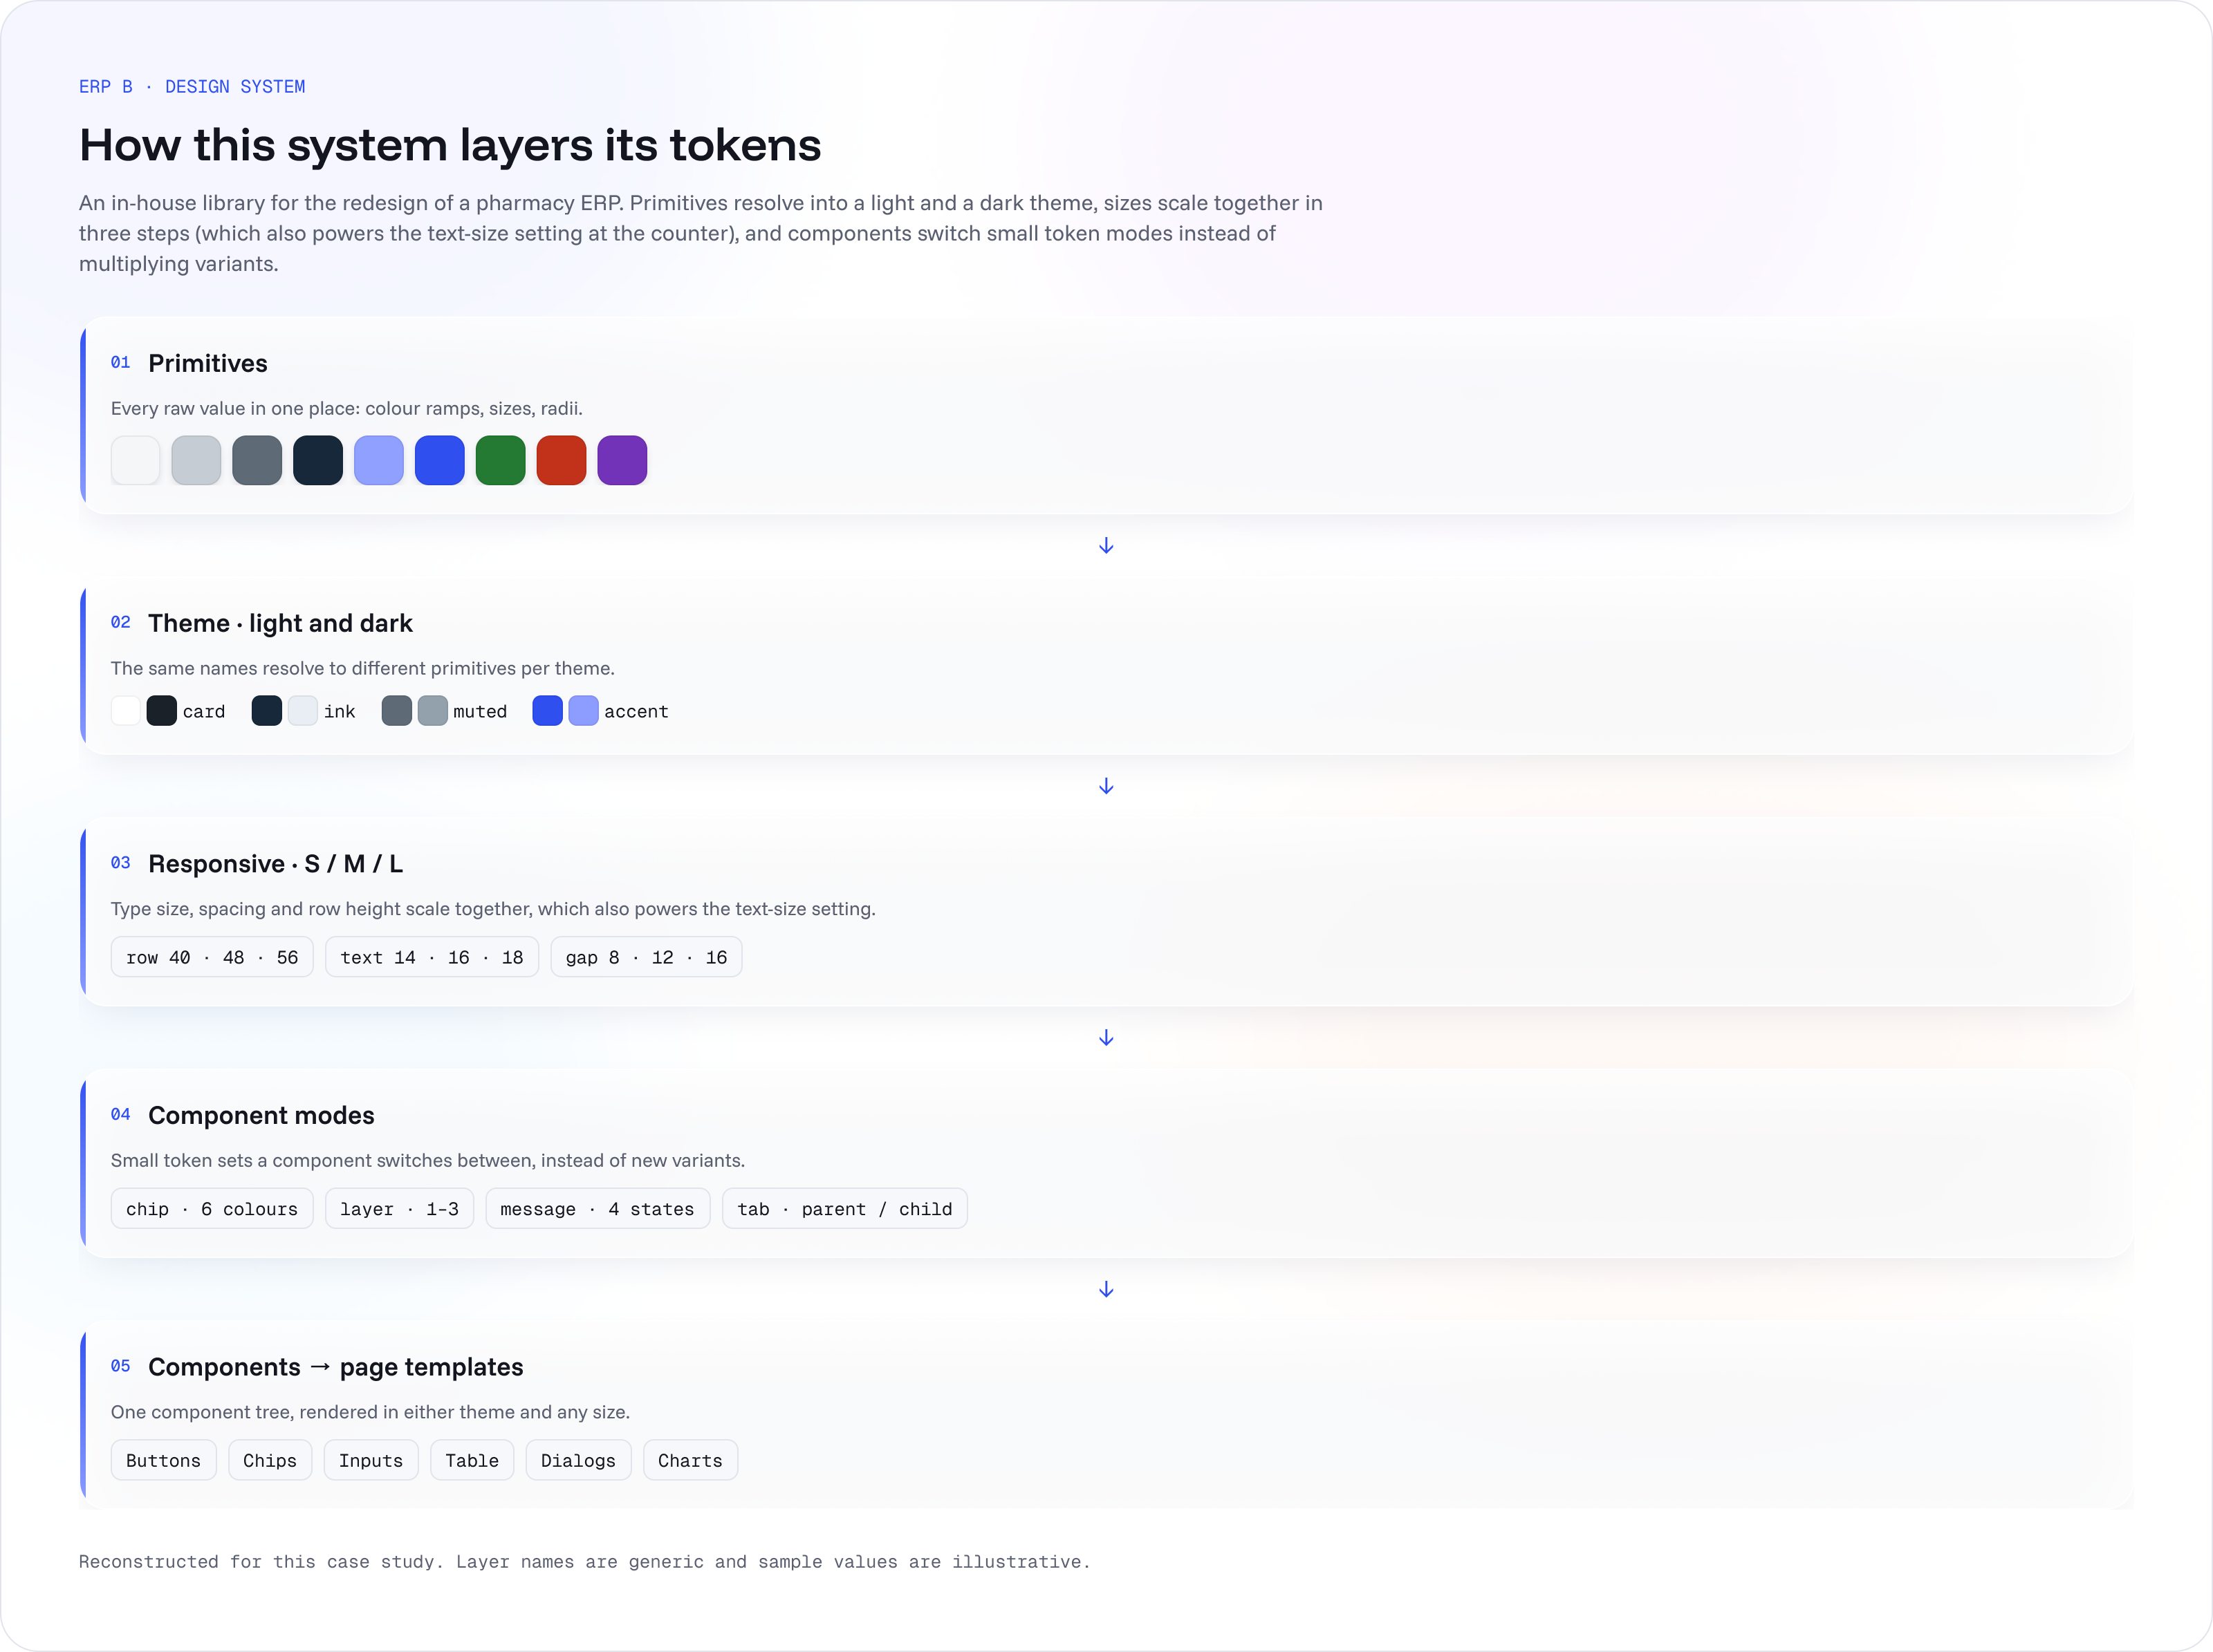Select the light periwinkle primitive swatch
The height and width of the screenshot is (1652, 2213).
[379, 460]
